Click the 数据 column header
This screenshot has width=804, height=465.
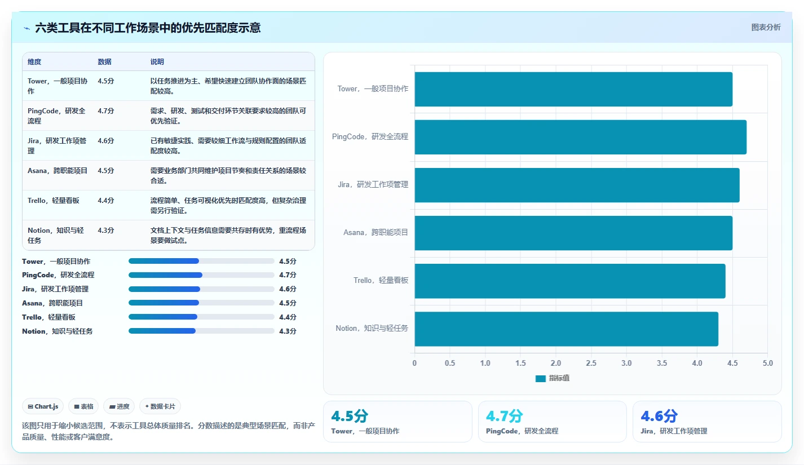pos(104,61)
